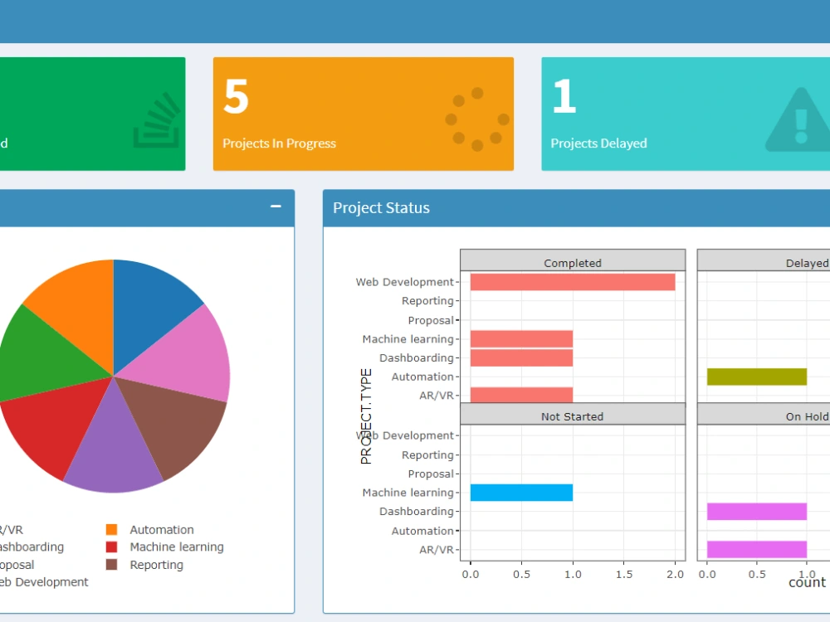Click the Machine learning legend text label
The width and height of the screenshot is (830, 622).
pyautogui.click(x=177, y=547)
